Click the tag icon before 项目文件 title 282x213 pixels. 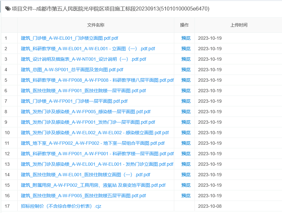(8, 9)
